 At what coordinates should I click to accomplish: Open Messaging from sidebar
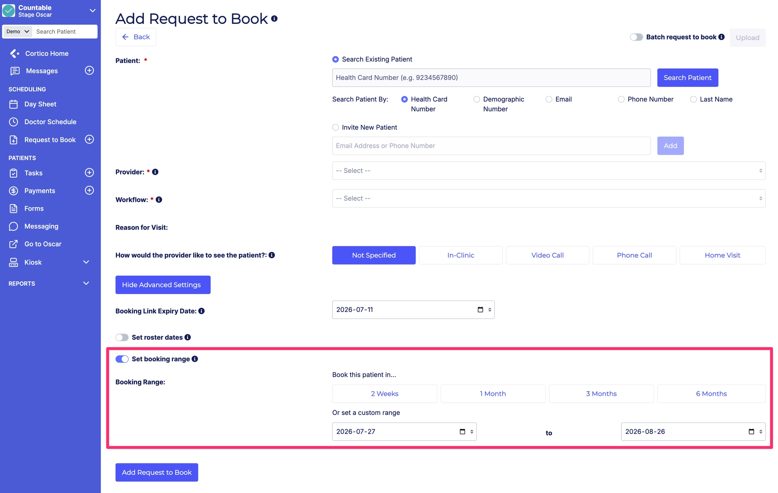click(x=41, y=226)
